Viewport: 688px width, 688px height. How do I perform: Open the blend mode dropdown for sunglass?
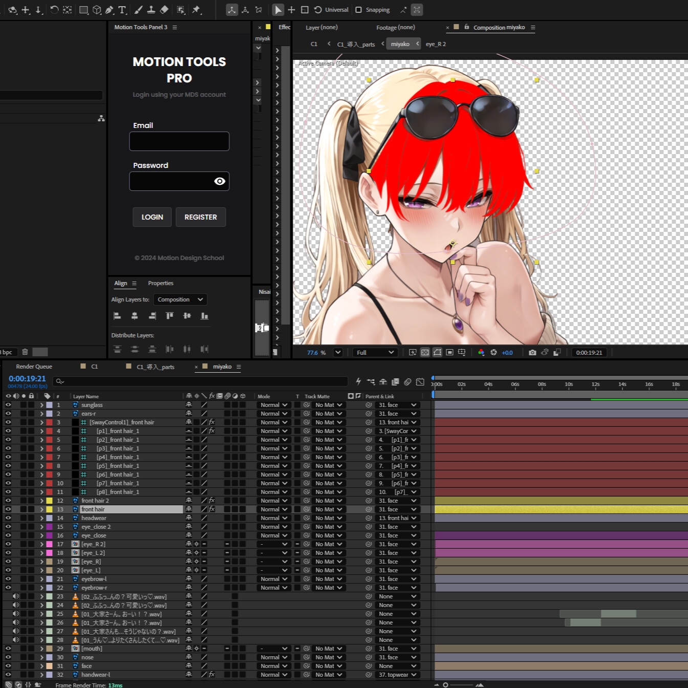(274, 405)
